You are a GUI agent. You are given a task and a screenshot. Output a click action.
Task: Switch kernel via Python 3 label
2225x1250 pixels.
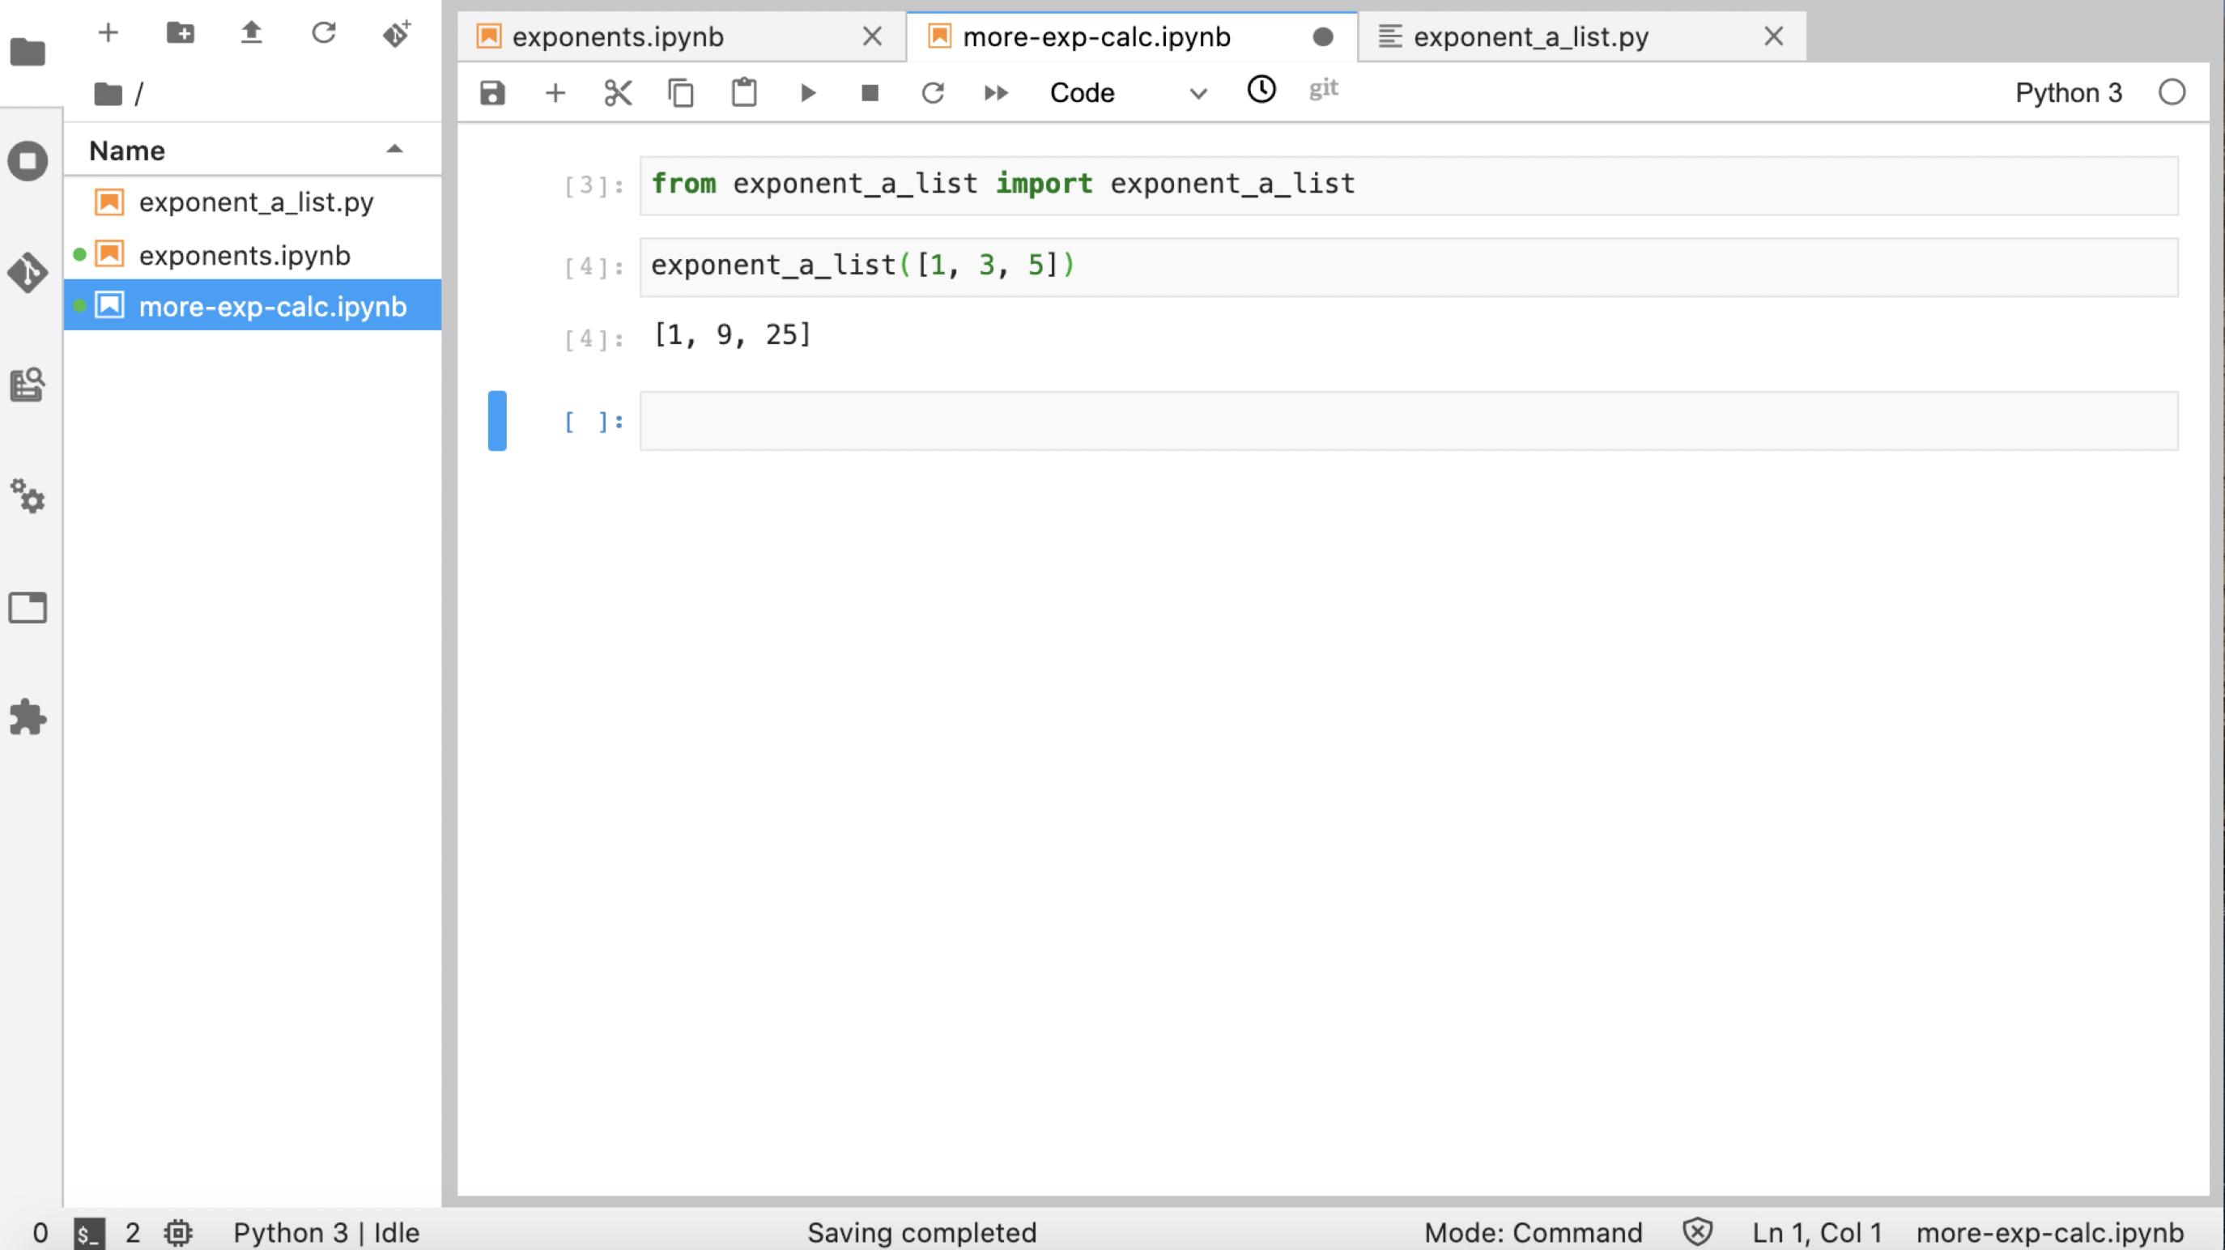(2068, 92)
